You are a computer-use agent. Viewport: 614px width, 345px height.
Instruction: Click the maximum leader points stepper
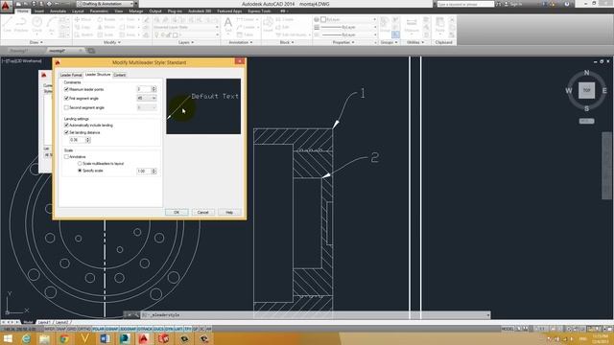tap(153, 89)
